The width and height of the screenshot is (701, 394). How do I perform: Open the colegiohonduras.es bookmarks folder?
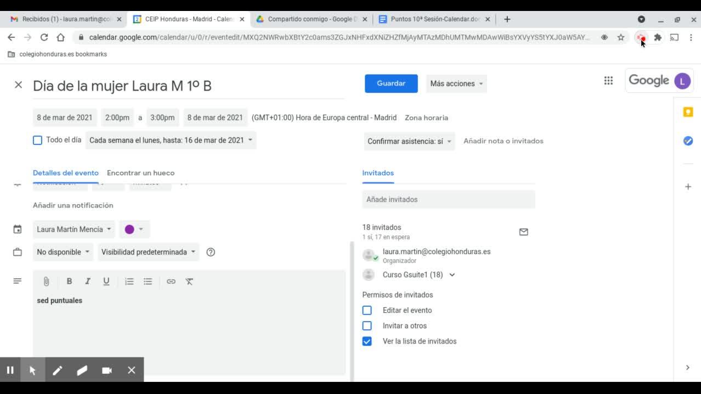[58, 54]
